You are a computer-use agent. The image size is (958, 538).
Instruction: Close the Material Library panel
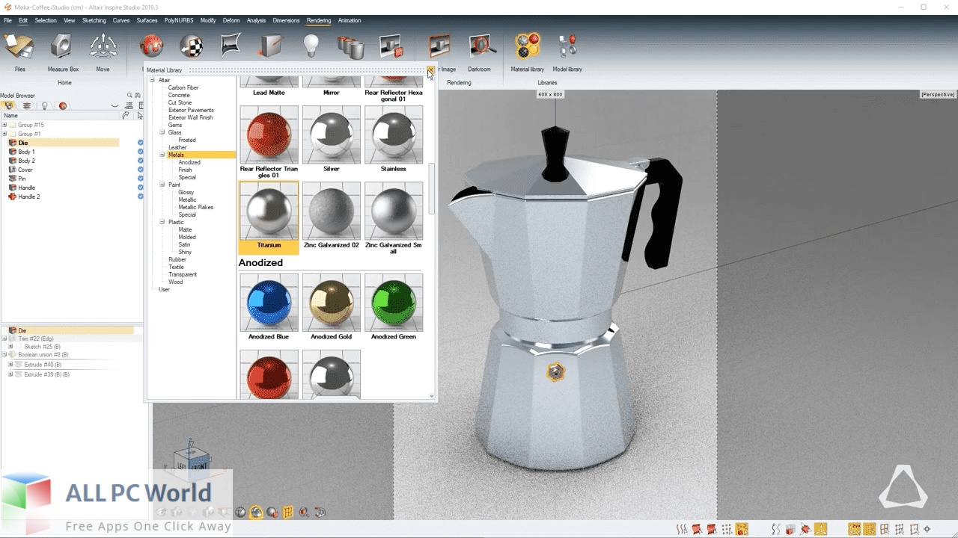(430, 70)
